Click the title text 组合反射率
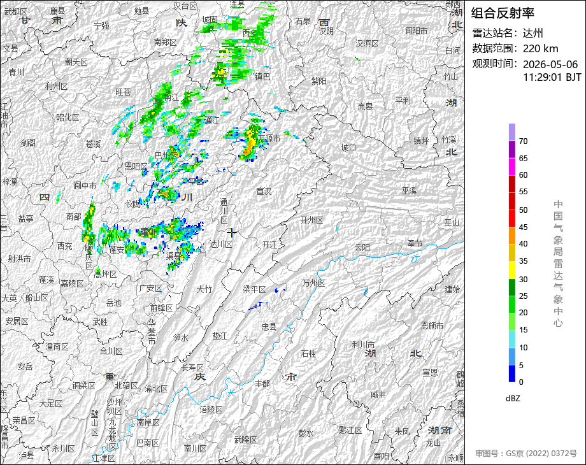The height and width of the screenshot is (465, 586). 503,13
